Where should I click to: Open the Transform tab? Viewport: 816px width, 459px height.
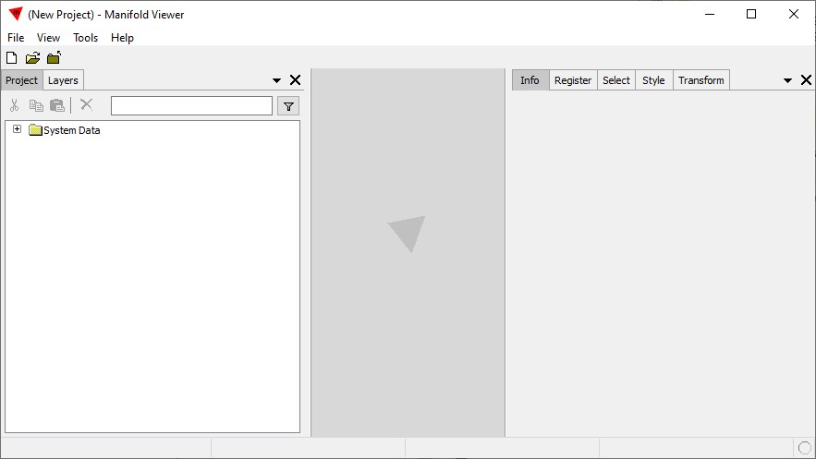click(x=701, y=80)
